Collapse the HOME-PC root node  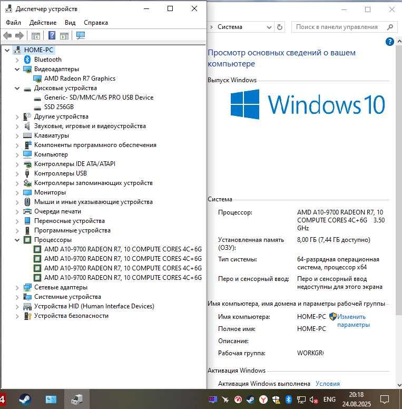[7, 50]
